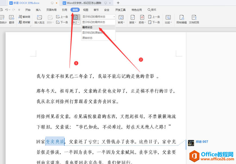Expand the 删除 dropdown arrow
Screen dimensions: 236x164
click(53, 23)
